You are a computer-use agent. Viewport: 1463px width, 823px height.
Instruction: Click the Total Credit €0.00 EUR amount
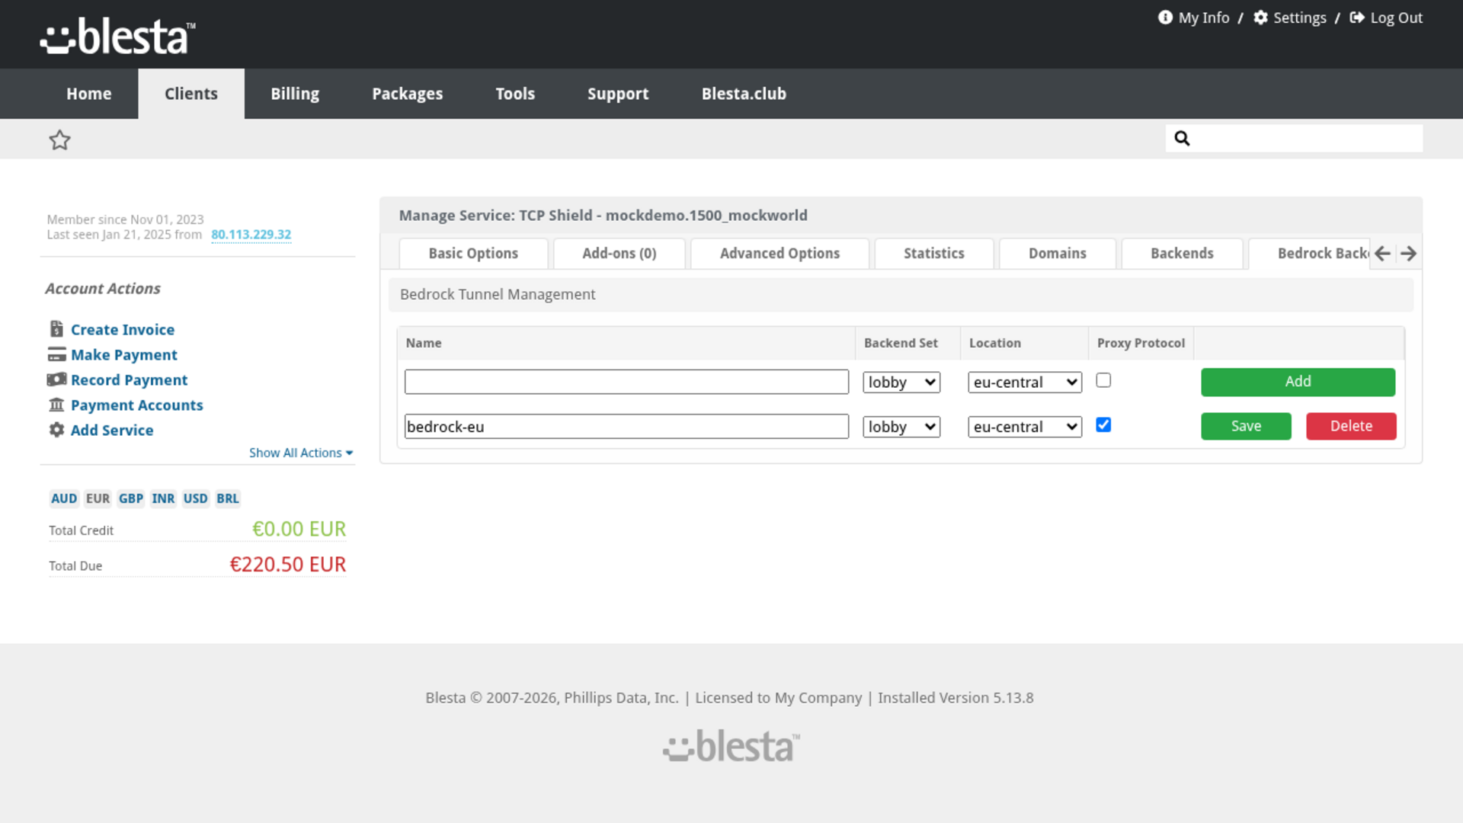pos(299,529)
